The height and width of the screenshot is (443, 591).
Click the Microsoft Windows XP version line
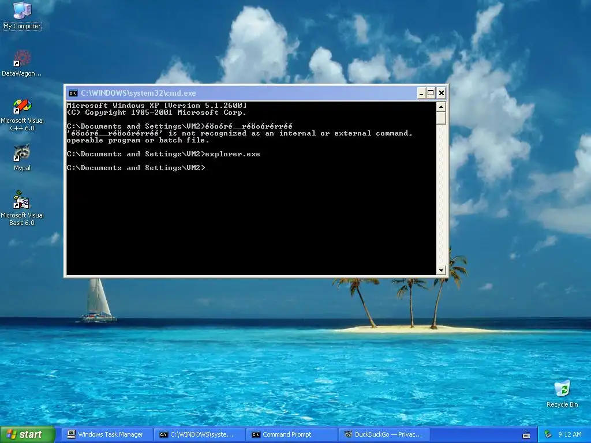point(157,106)
